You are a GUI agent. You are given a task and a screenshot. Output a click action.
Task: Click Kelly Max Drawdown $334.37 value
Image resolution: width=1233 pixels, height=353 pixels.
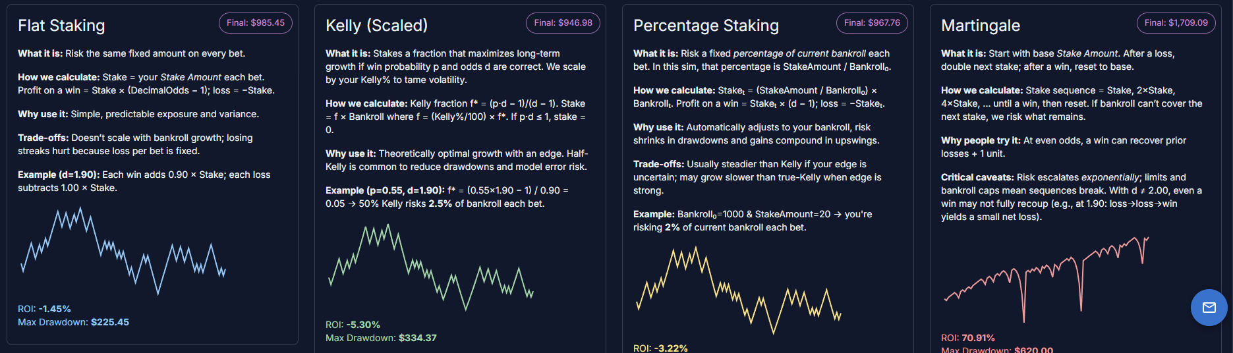point(417,338)
